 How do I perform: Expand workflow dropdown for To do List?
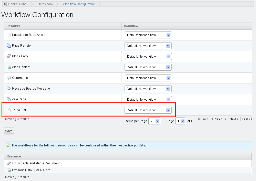point(148,110)
